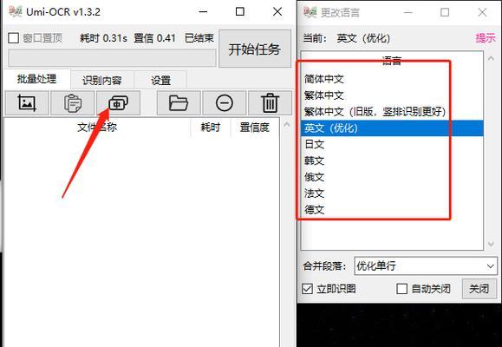Toggle the 窗口置顶 checkbox
The width and height of the screenshot is (502, 347).
pyautogui.click(x=14, y=38)
